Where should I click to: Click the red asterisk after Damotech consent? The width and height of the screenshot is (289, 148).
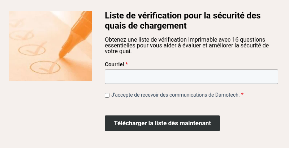242,95
